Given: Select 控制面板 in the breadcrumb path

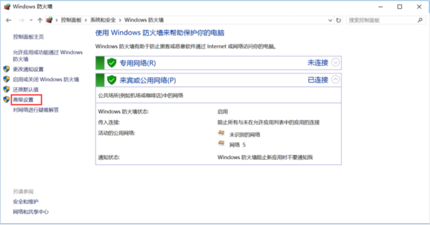Looking at the screenshot, I should pos(71,20).
